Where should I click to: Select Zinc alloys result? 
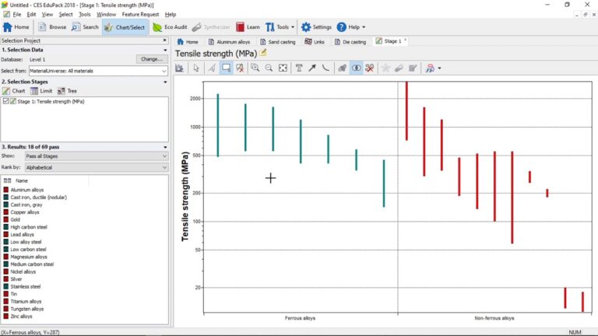click(21, 317)
